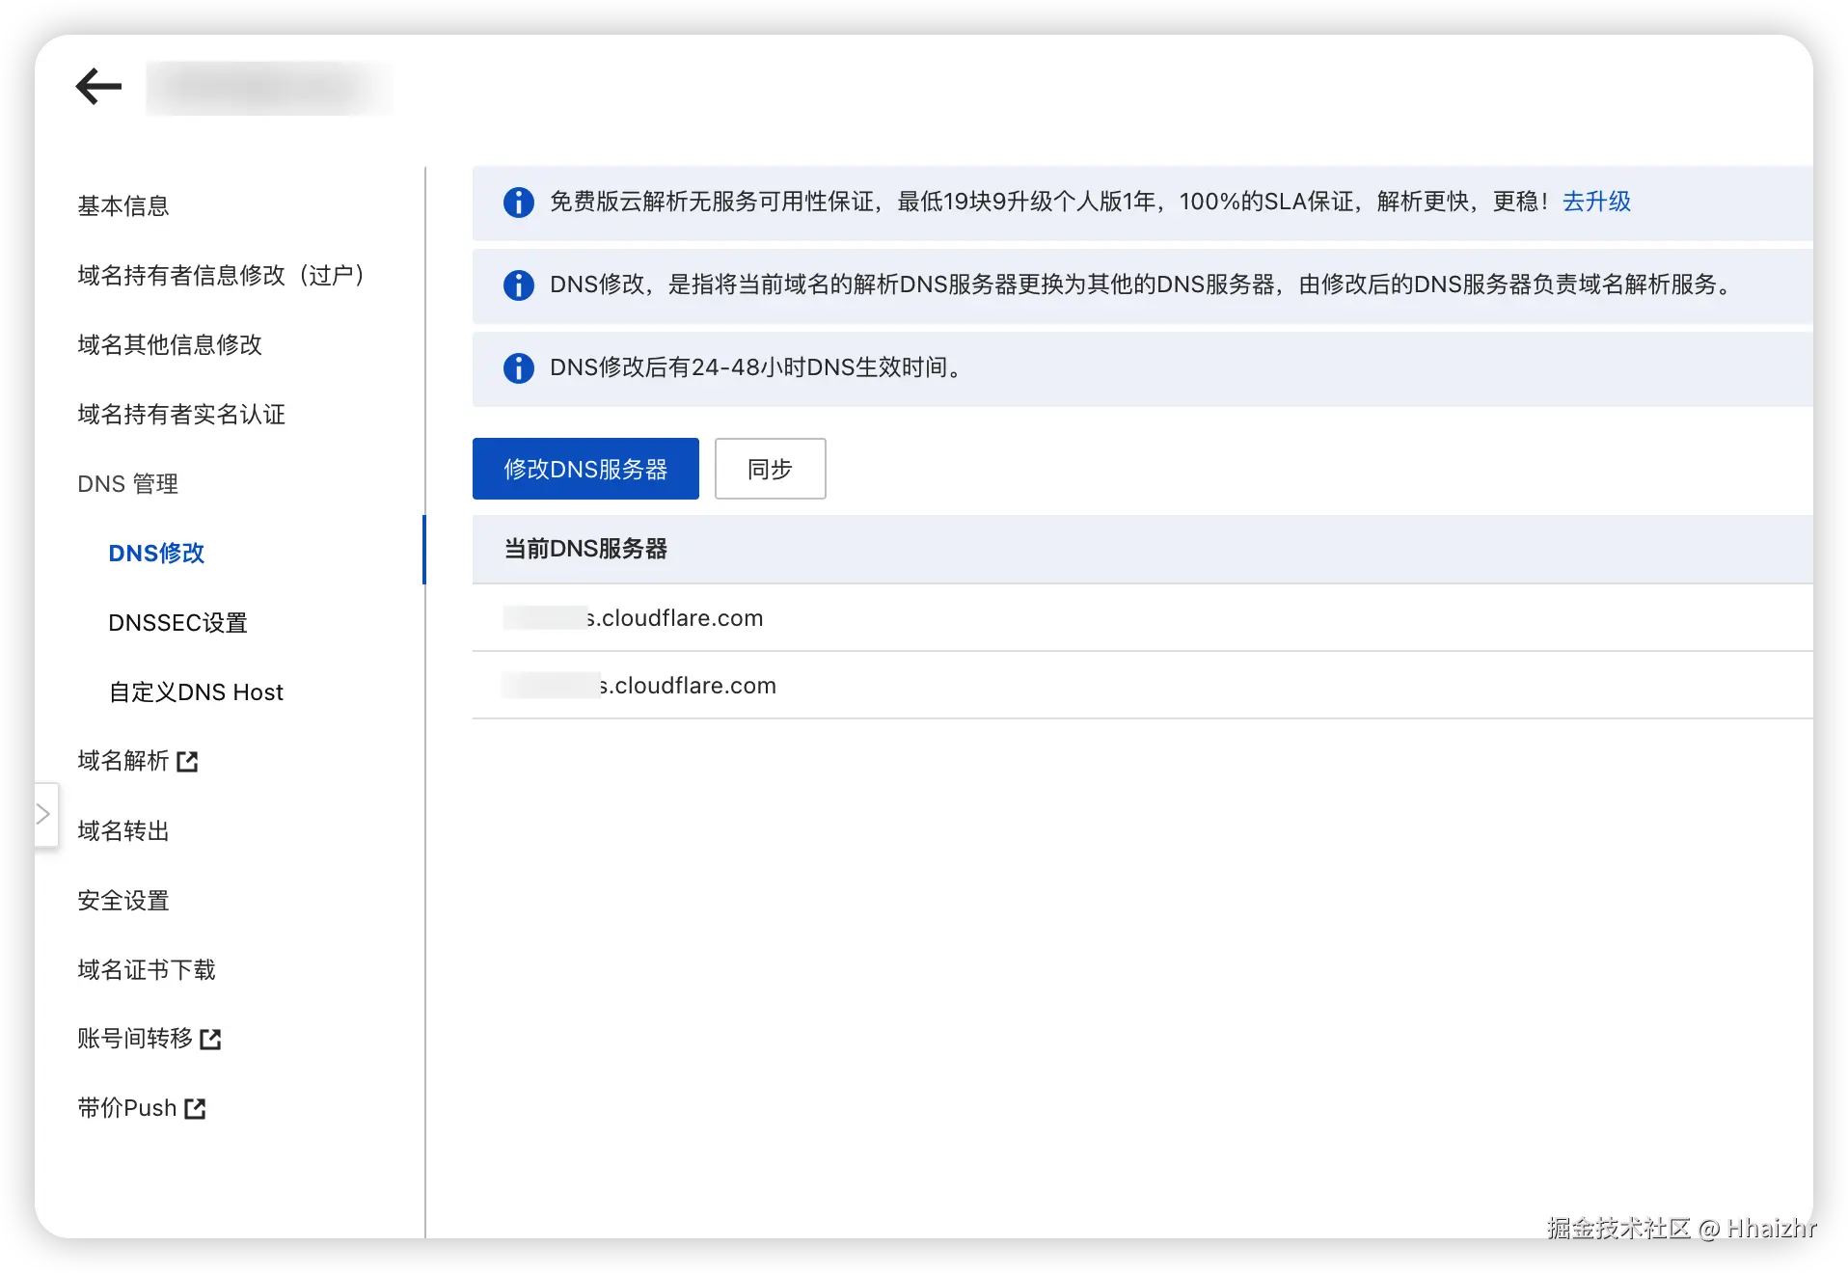Click the info icon beside the upgrade notice
Screen dimensions: 1848x1273
coord(518,203)
